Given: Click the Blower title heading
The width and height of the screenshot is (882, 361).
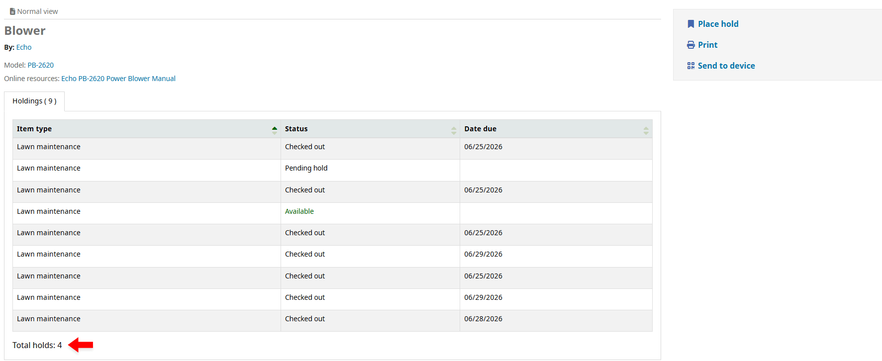Looking at the screenshot, I should pos(25,31).
